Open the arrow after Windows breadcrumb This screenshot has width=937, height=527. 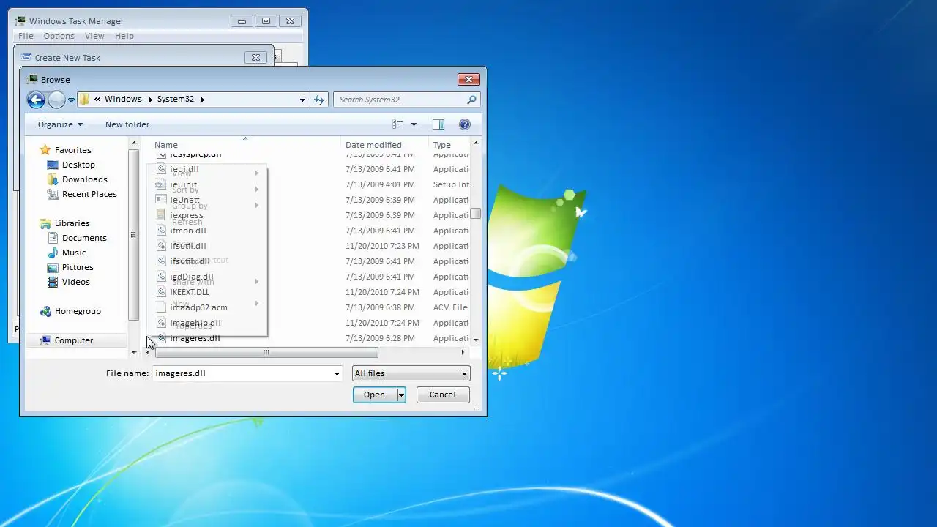tap(150, 100)
